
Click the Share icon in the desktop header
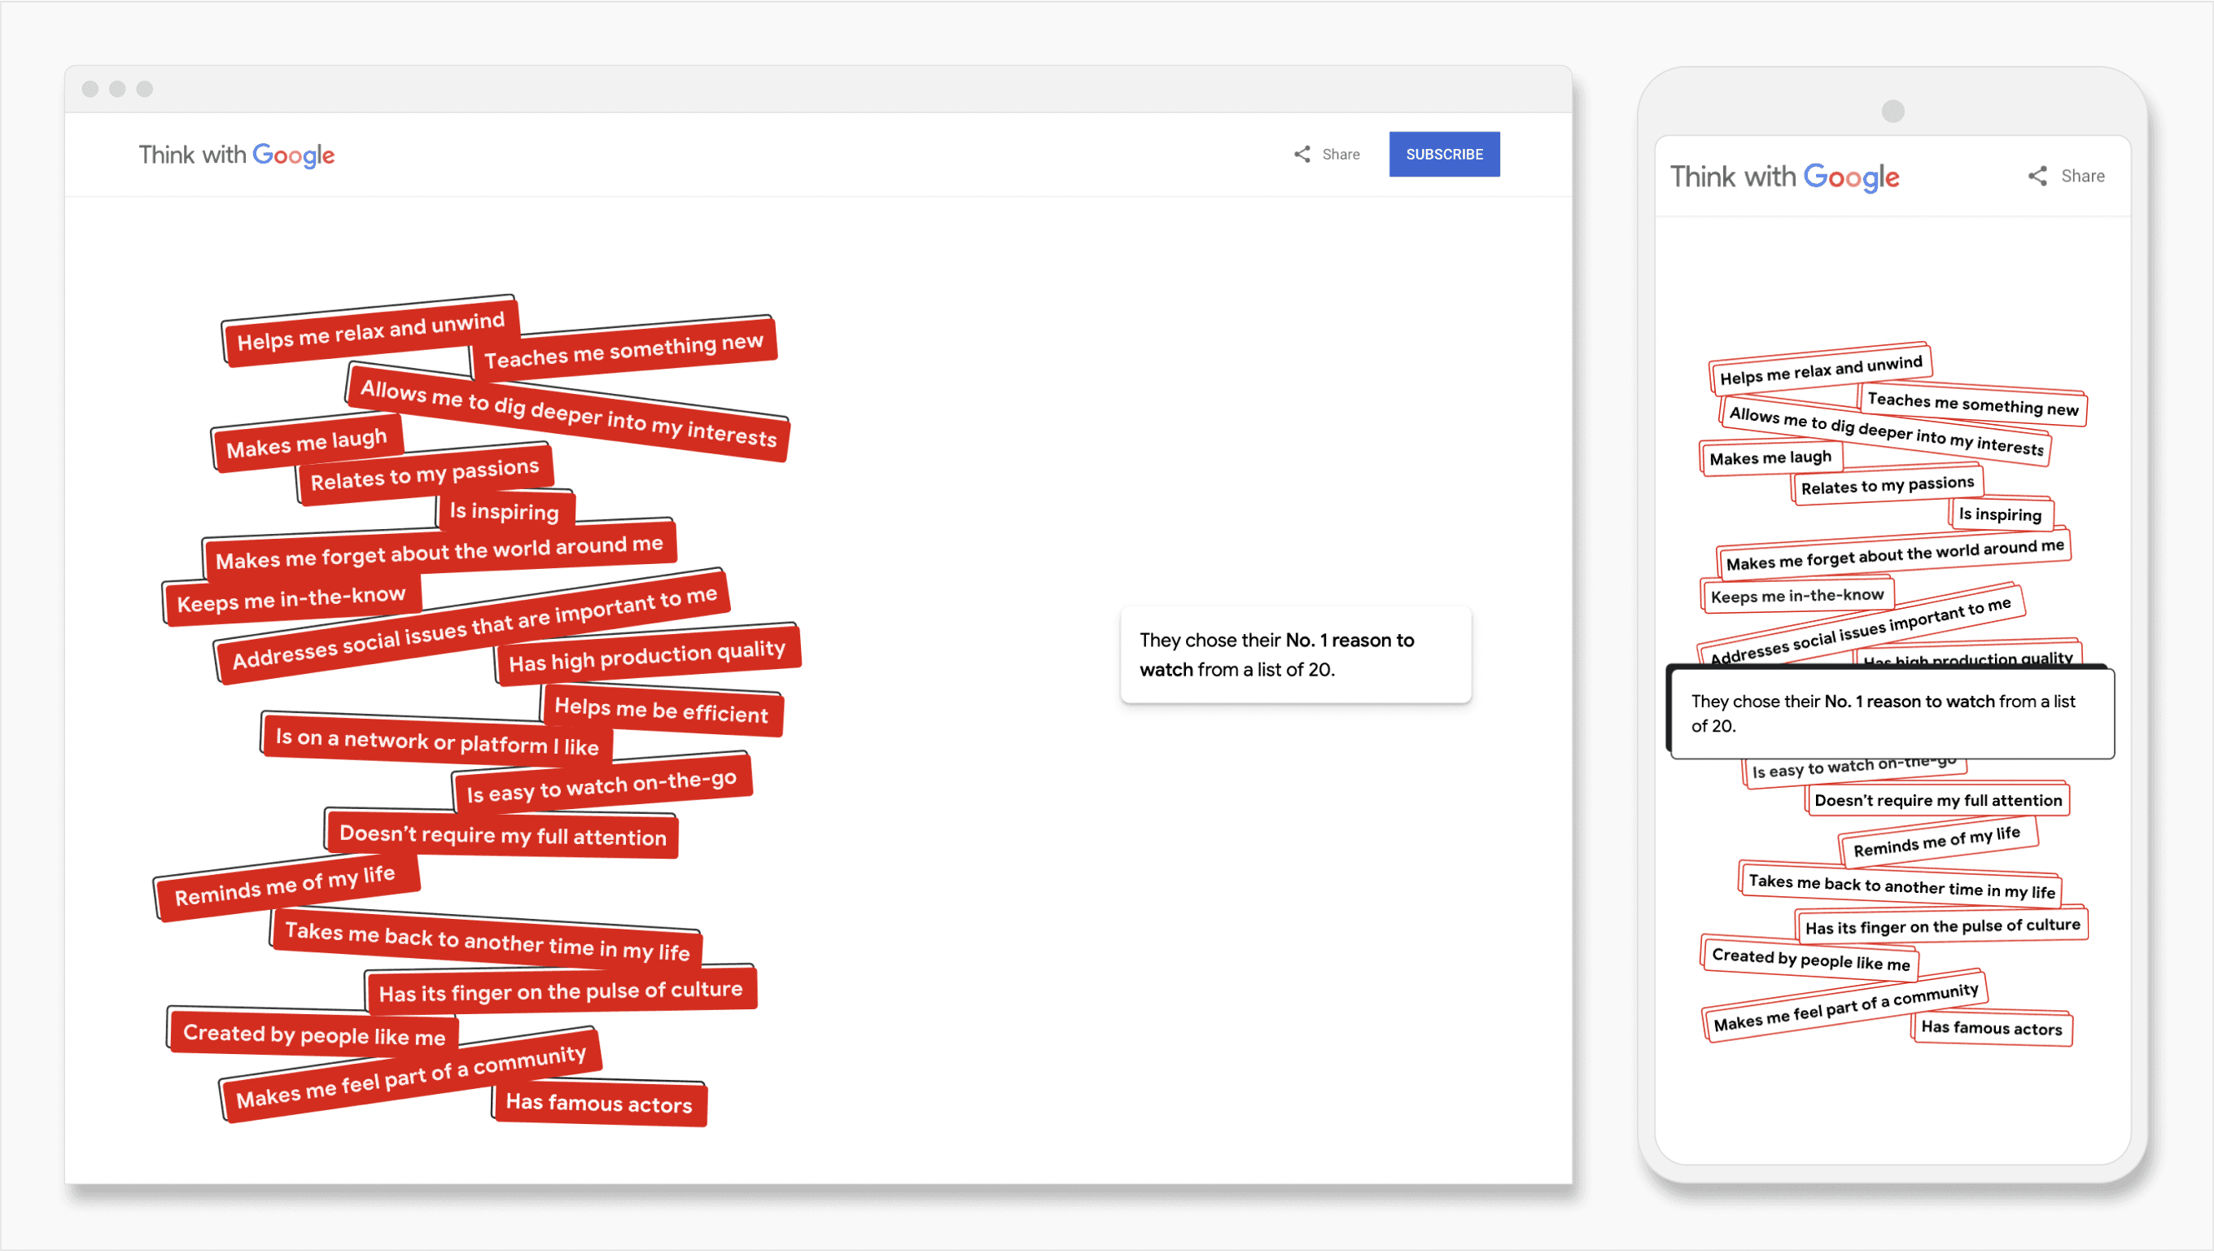tap(1301, 154)
